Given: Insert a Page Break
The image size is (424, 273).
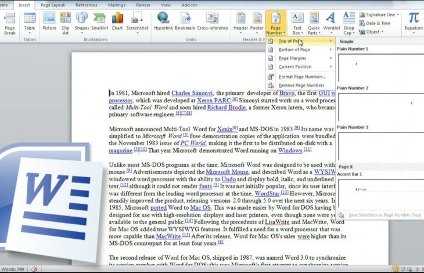Looking at the screenshot, I should [10, 24].
